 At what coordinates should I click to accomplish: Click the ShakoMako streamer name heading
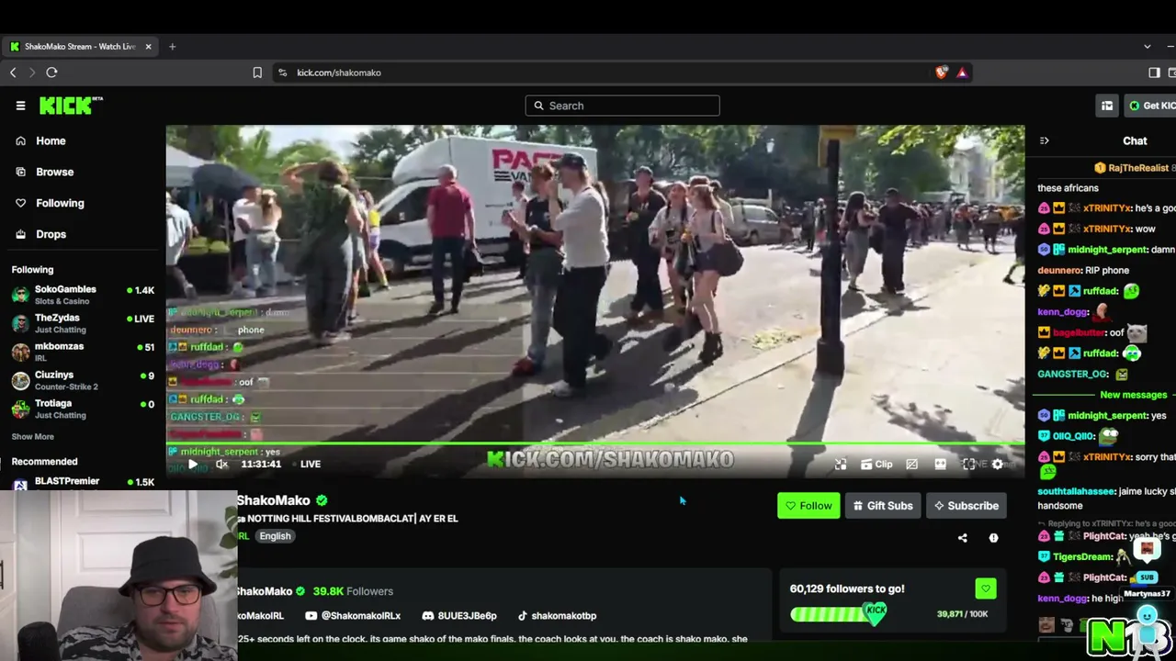pyautogui.click(x=274, y=500)
